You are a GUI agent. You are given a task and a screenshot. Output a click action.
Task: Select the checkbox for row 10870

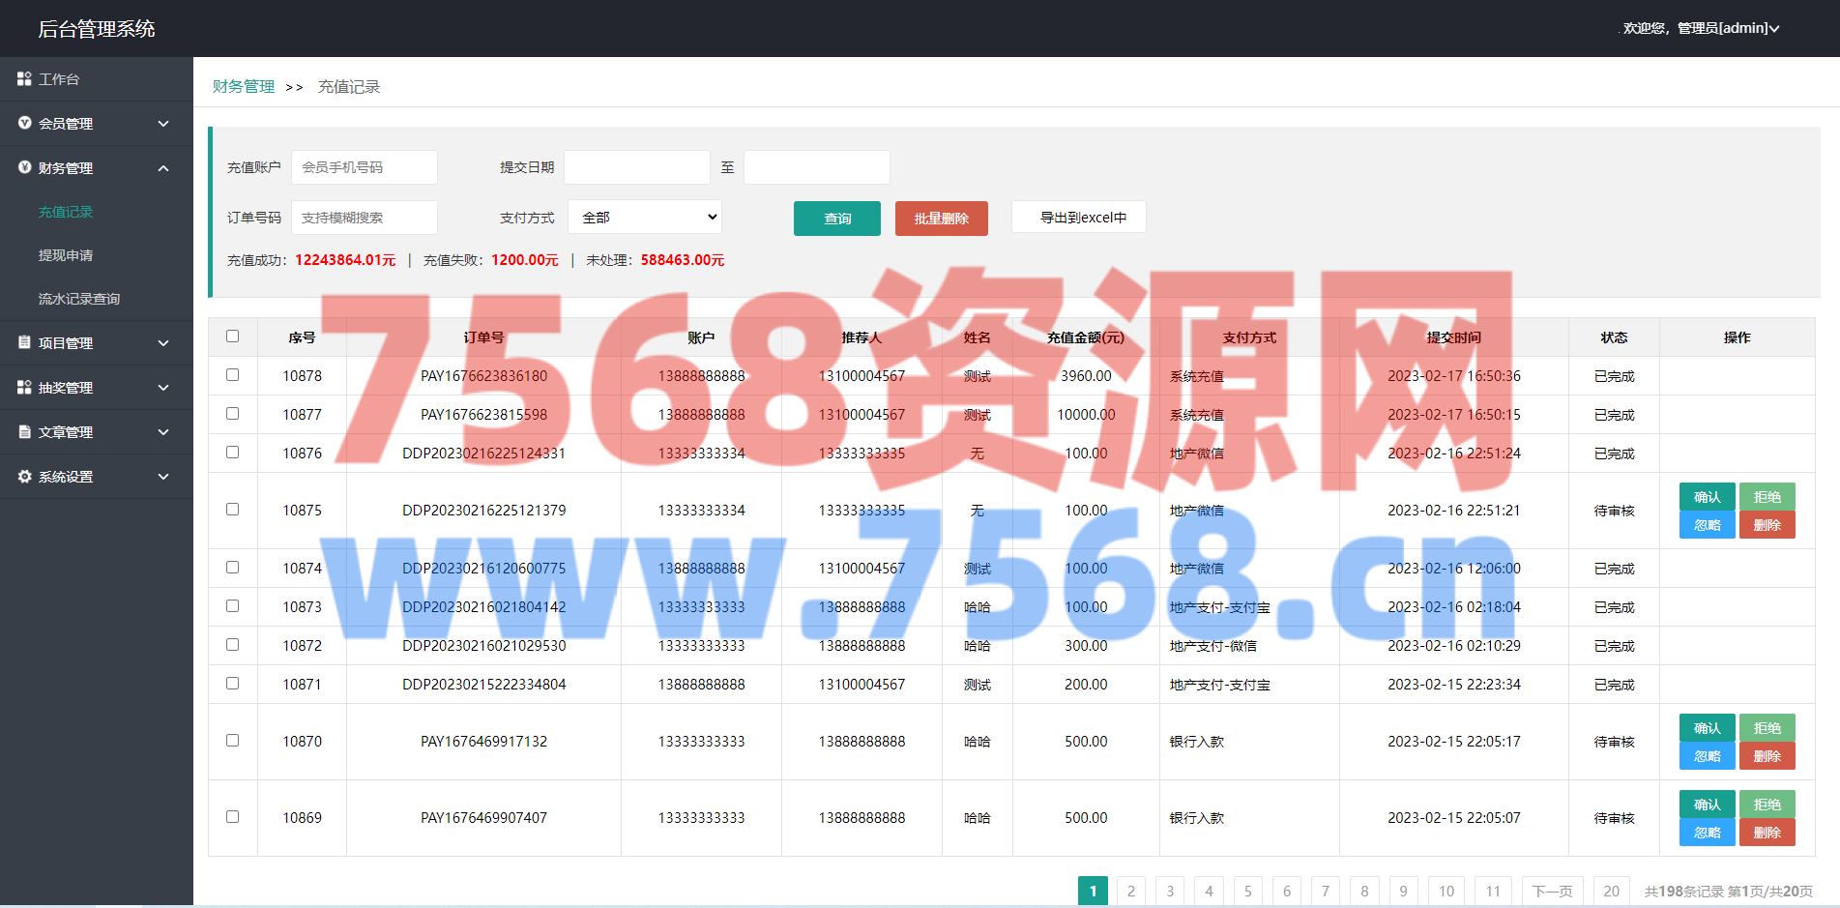tap(232, 741)
